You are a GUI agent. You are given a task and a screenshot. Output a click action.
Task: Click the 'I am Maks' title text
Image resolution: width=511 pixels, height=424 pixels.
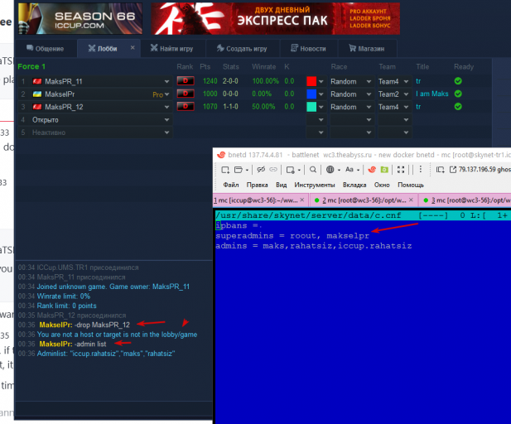(x=432, y=94)
